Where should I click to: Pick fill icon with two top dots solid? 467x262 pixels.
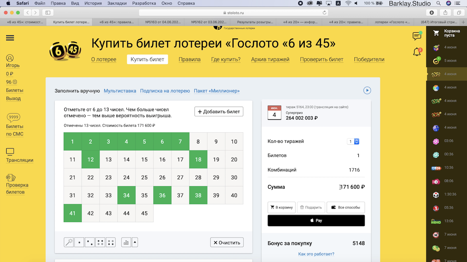point(100,242)
